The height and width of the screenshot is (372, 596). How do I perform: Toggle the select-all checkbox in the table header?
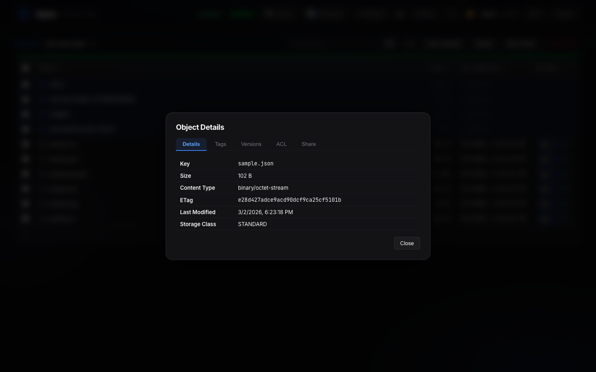(25, 68)
